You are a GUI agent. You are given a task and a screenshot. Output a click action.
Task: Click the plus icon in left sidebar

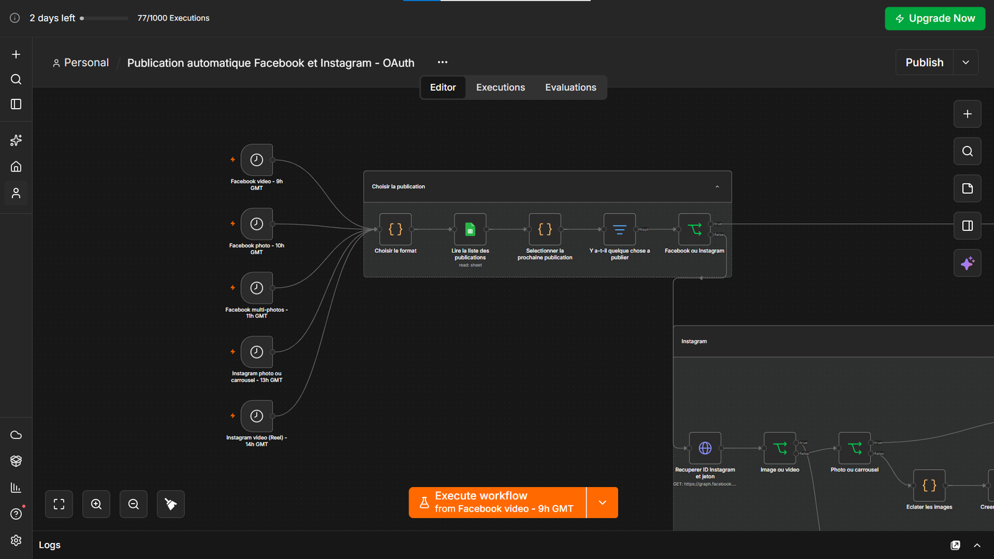click(x=16, y=54)
